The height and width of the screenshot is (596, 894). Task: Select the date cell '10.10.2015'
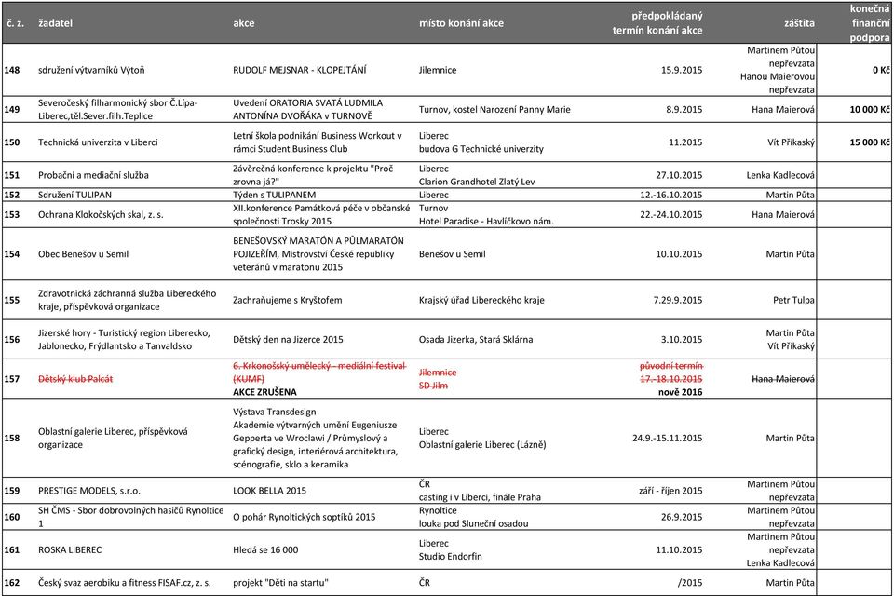[679, 254]
